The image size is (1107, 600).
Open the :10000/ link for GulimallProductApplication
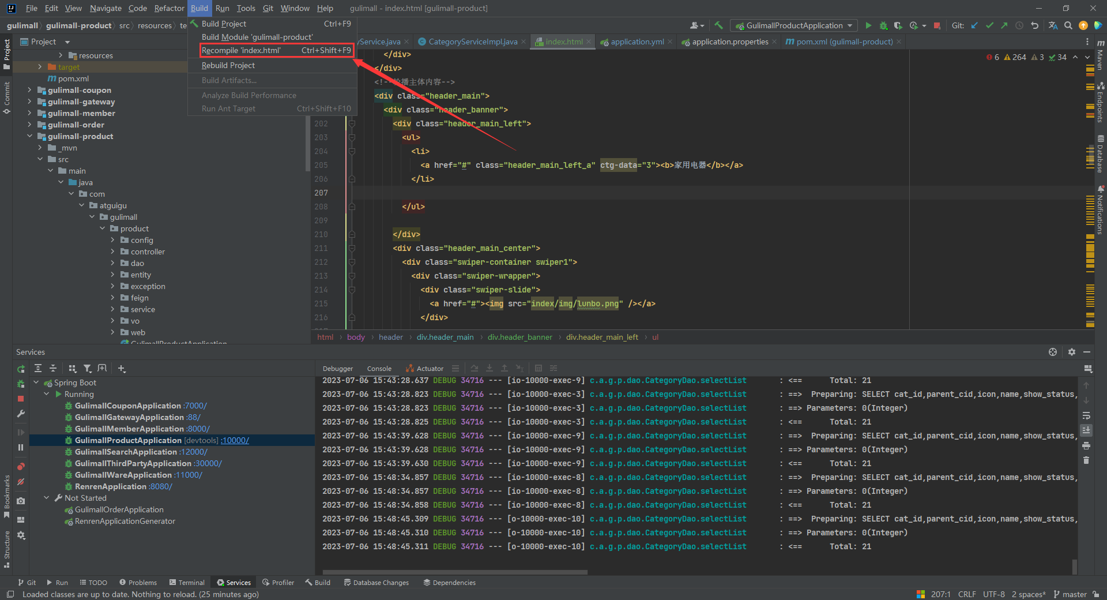(x=235, y=440)
